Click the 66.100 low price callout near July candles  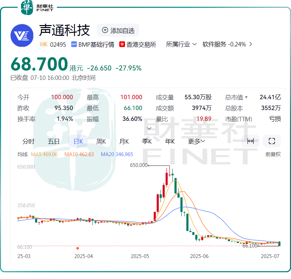point(250,246)
